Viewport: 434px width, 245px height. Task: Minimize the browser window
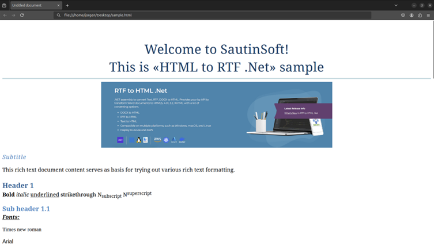click(414, 5)
